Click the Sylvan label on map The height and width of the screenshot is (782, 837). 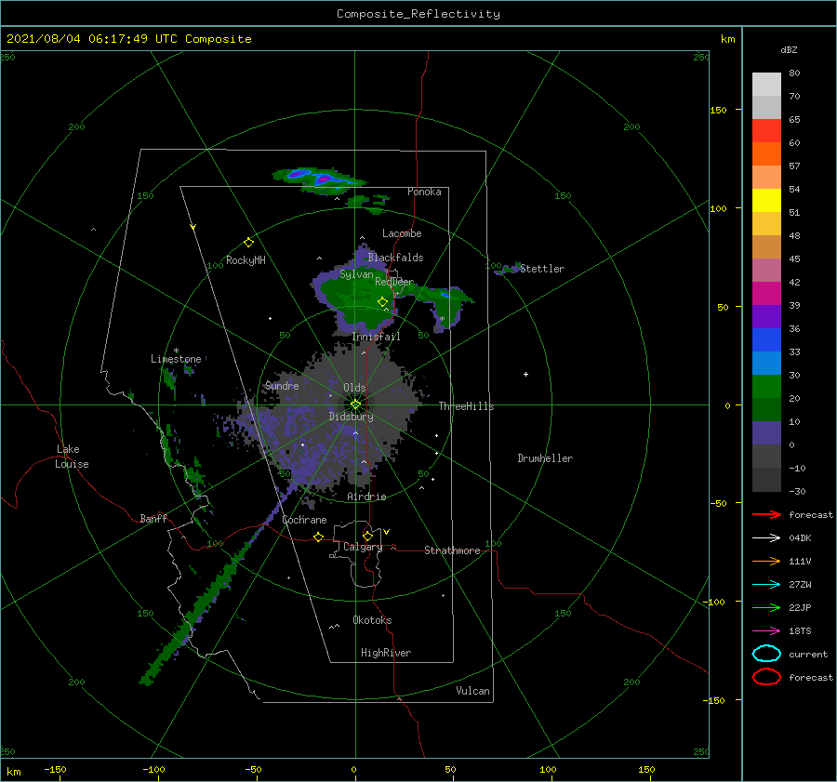click(x=356, y=274)
